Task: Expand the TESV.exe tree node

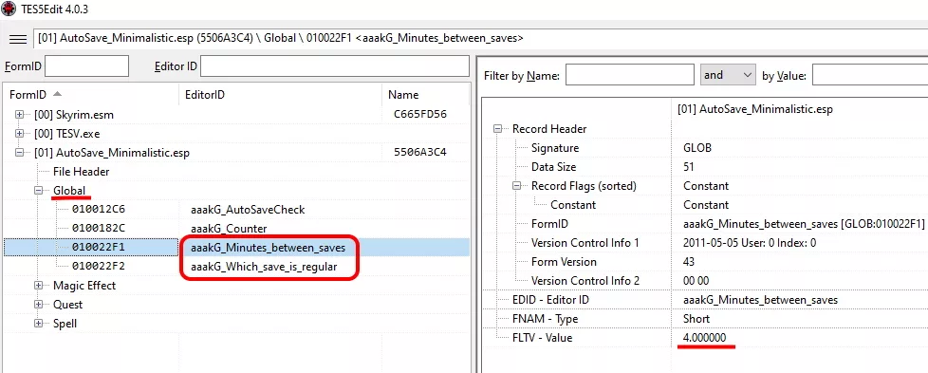Action: 20,133
